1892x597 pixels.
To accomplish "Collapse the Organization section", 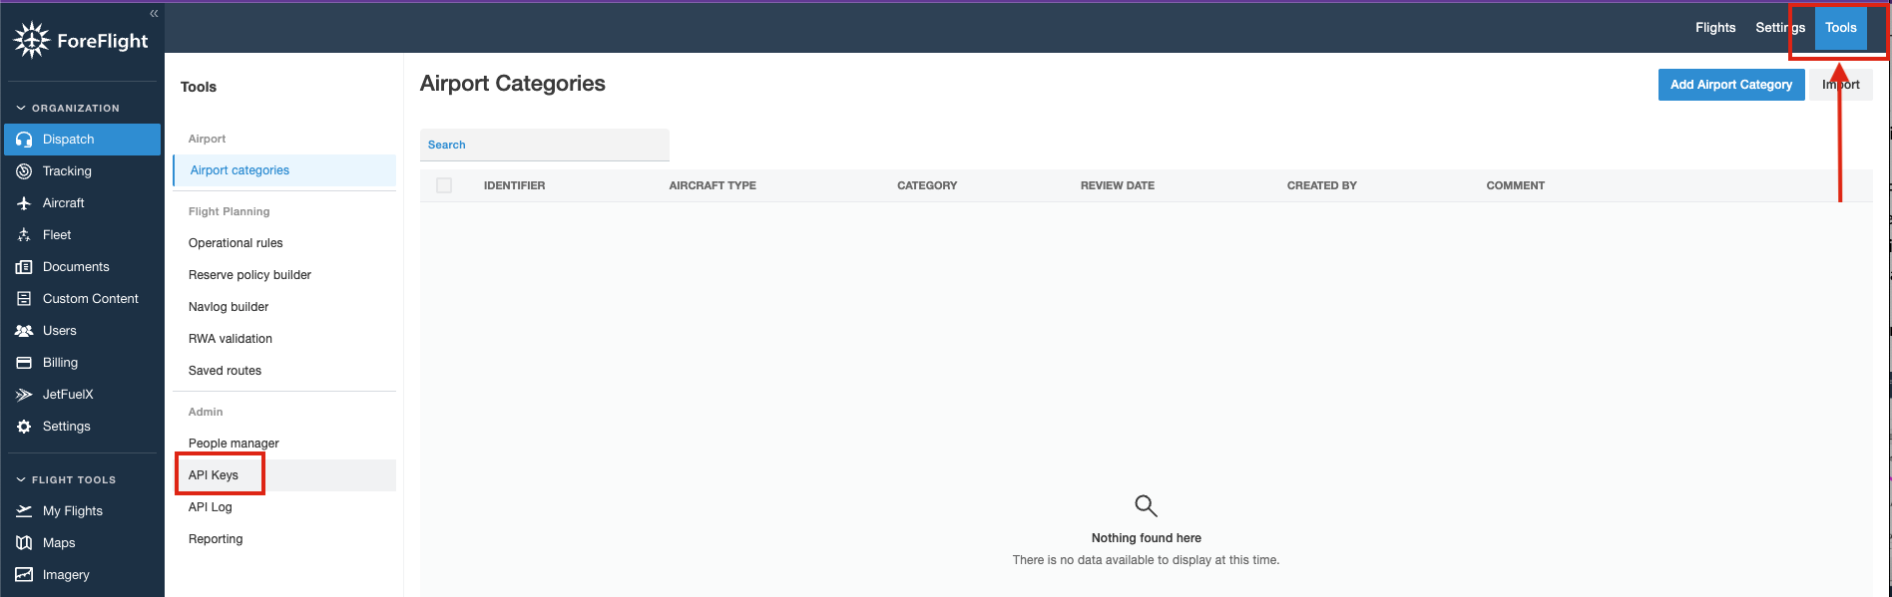I will [x=21, y=108].
